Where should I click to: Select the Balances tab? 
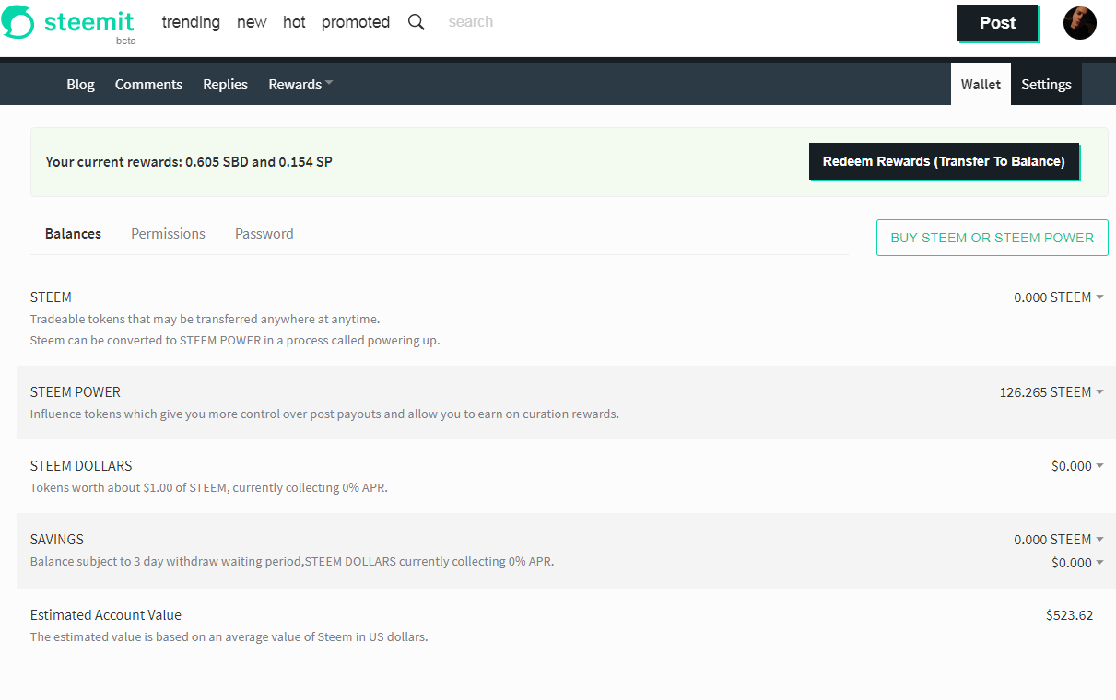73,234
